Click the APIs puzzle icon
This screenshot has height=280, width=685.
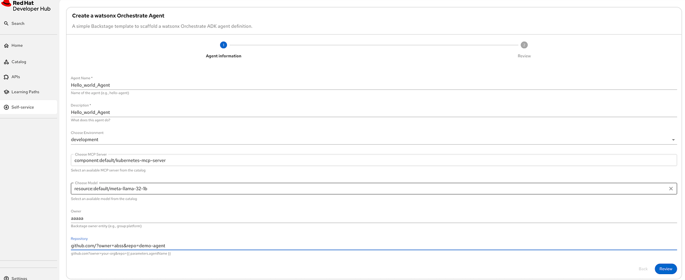point(6,77)
